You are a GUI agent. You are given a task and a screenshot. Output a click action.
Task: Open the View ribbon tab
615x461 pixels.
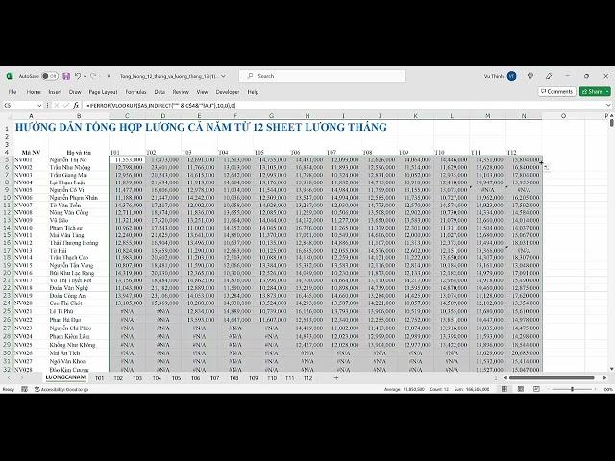tap(202, 92)
